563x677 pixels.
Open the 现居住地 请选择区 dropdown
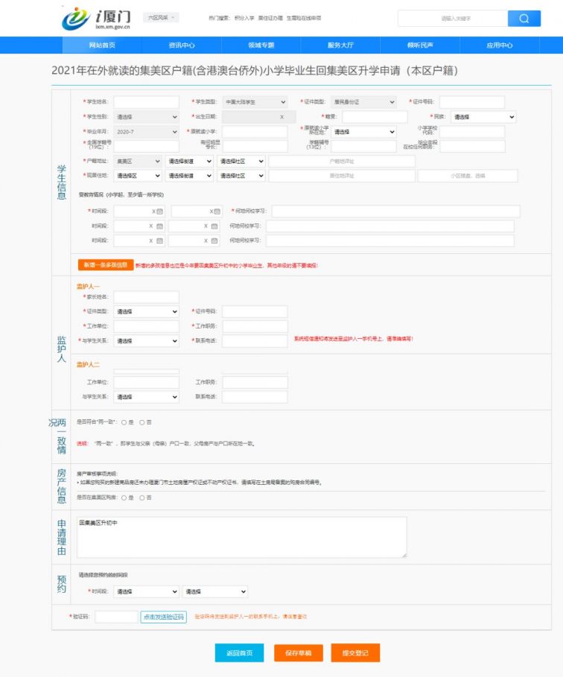pos(138,176)
